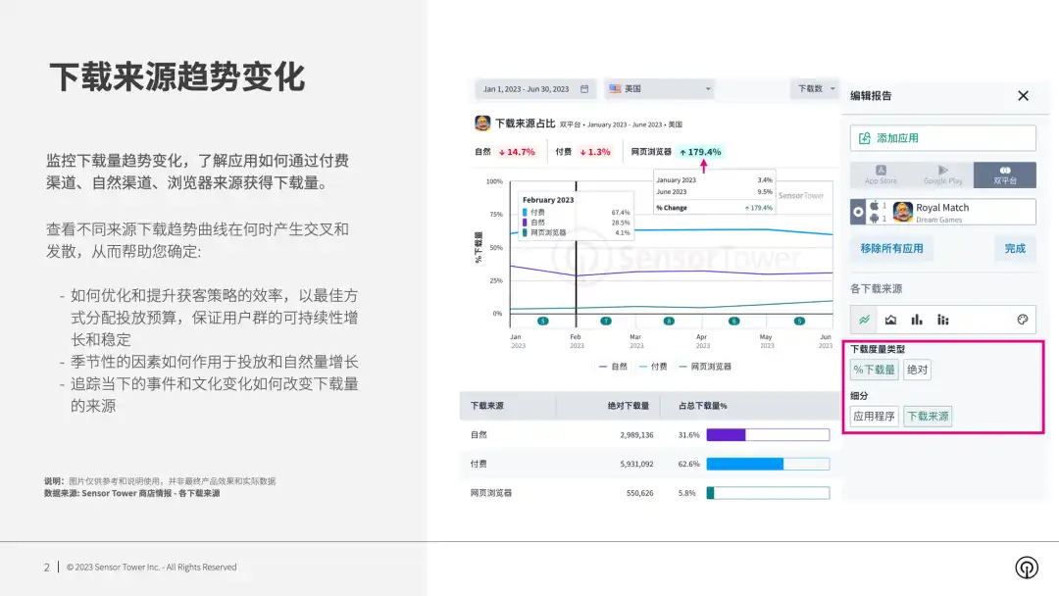Screen dimensions: 1059x596
Task: Switch to the 双平台 tab
Action: coord(1005,175)
